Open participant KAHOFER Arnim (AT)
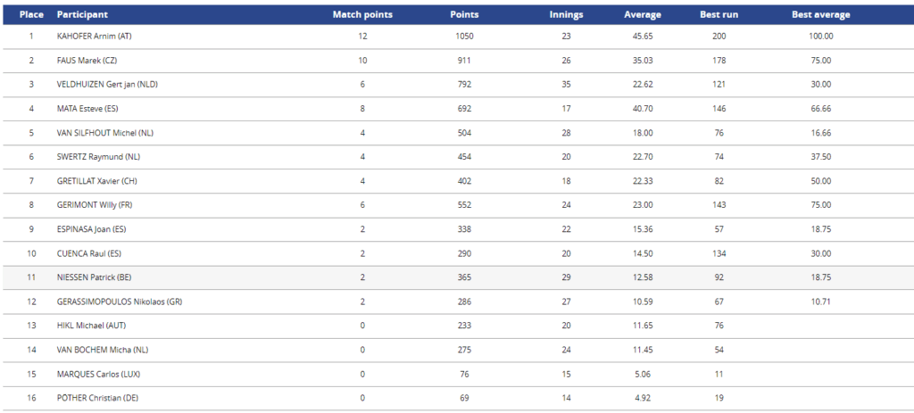914x413 pixels. [x=94, y=36]
